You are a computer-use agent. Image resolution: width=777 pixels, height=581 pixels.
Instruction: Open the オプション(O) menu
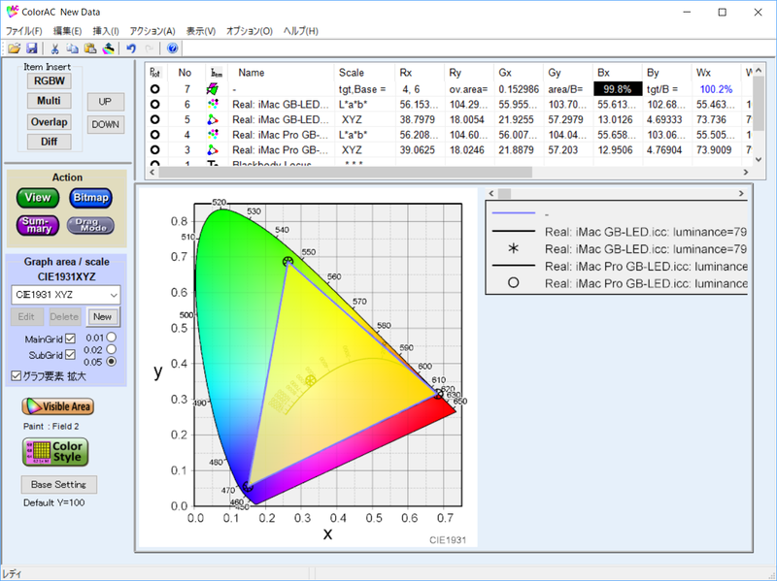point(250,31)
